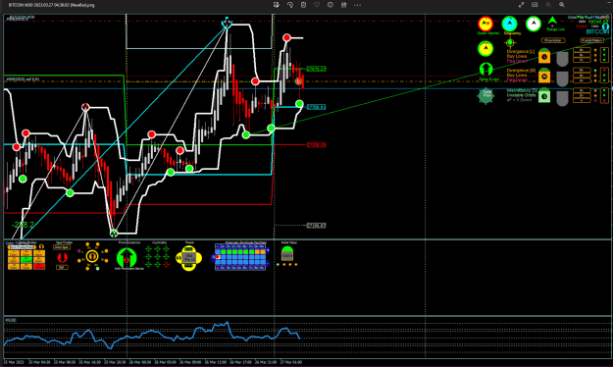
Task: Click the green cell in the orange trade grid
Action: click(26, 259)
